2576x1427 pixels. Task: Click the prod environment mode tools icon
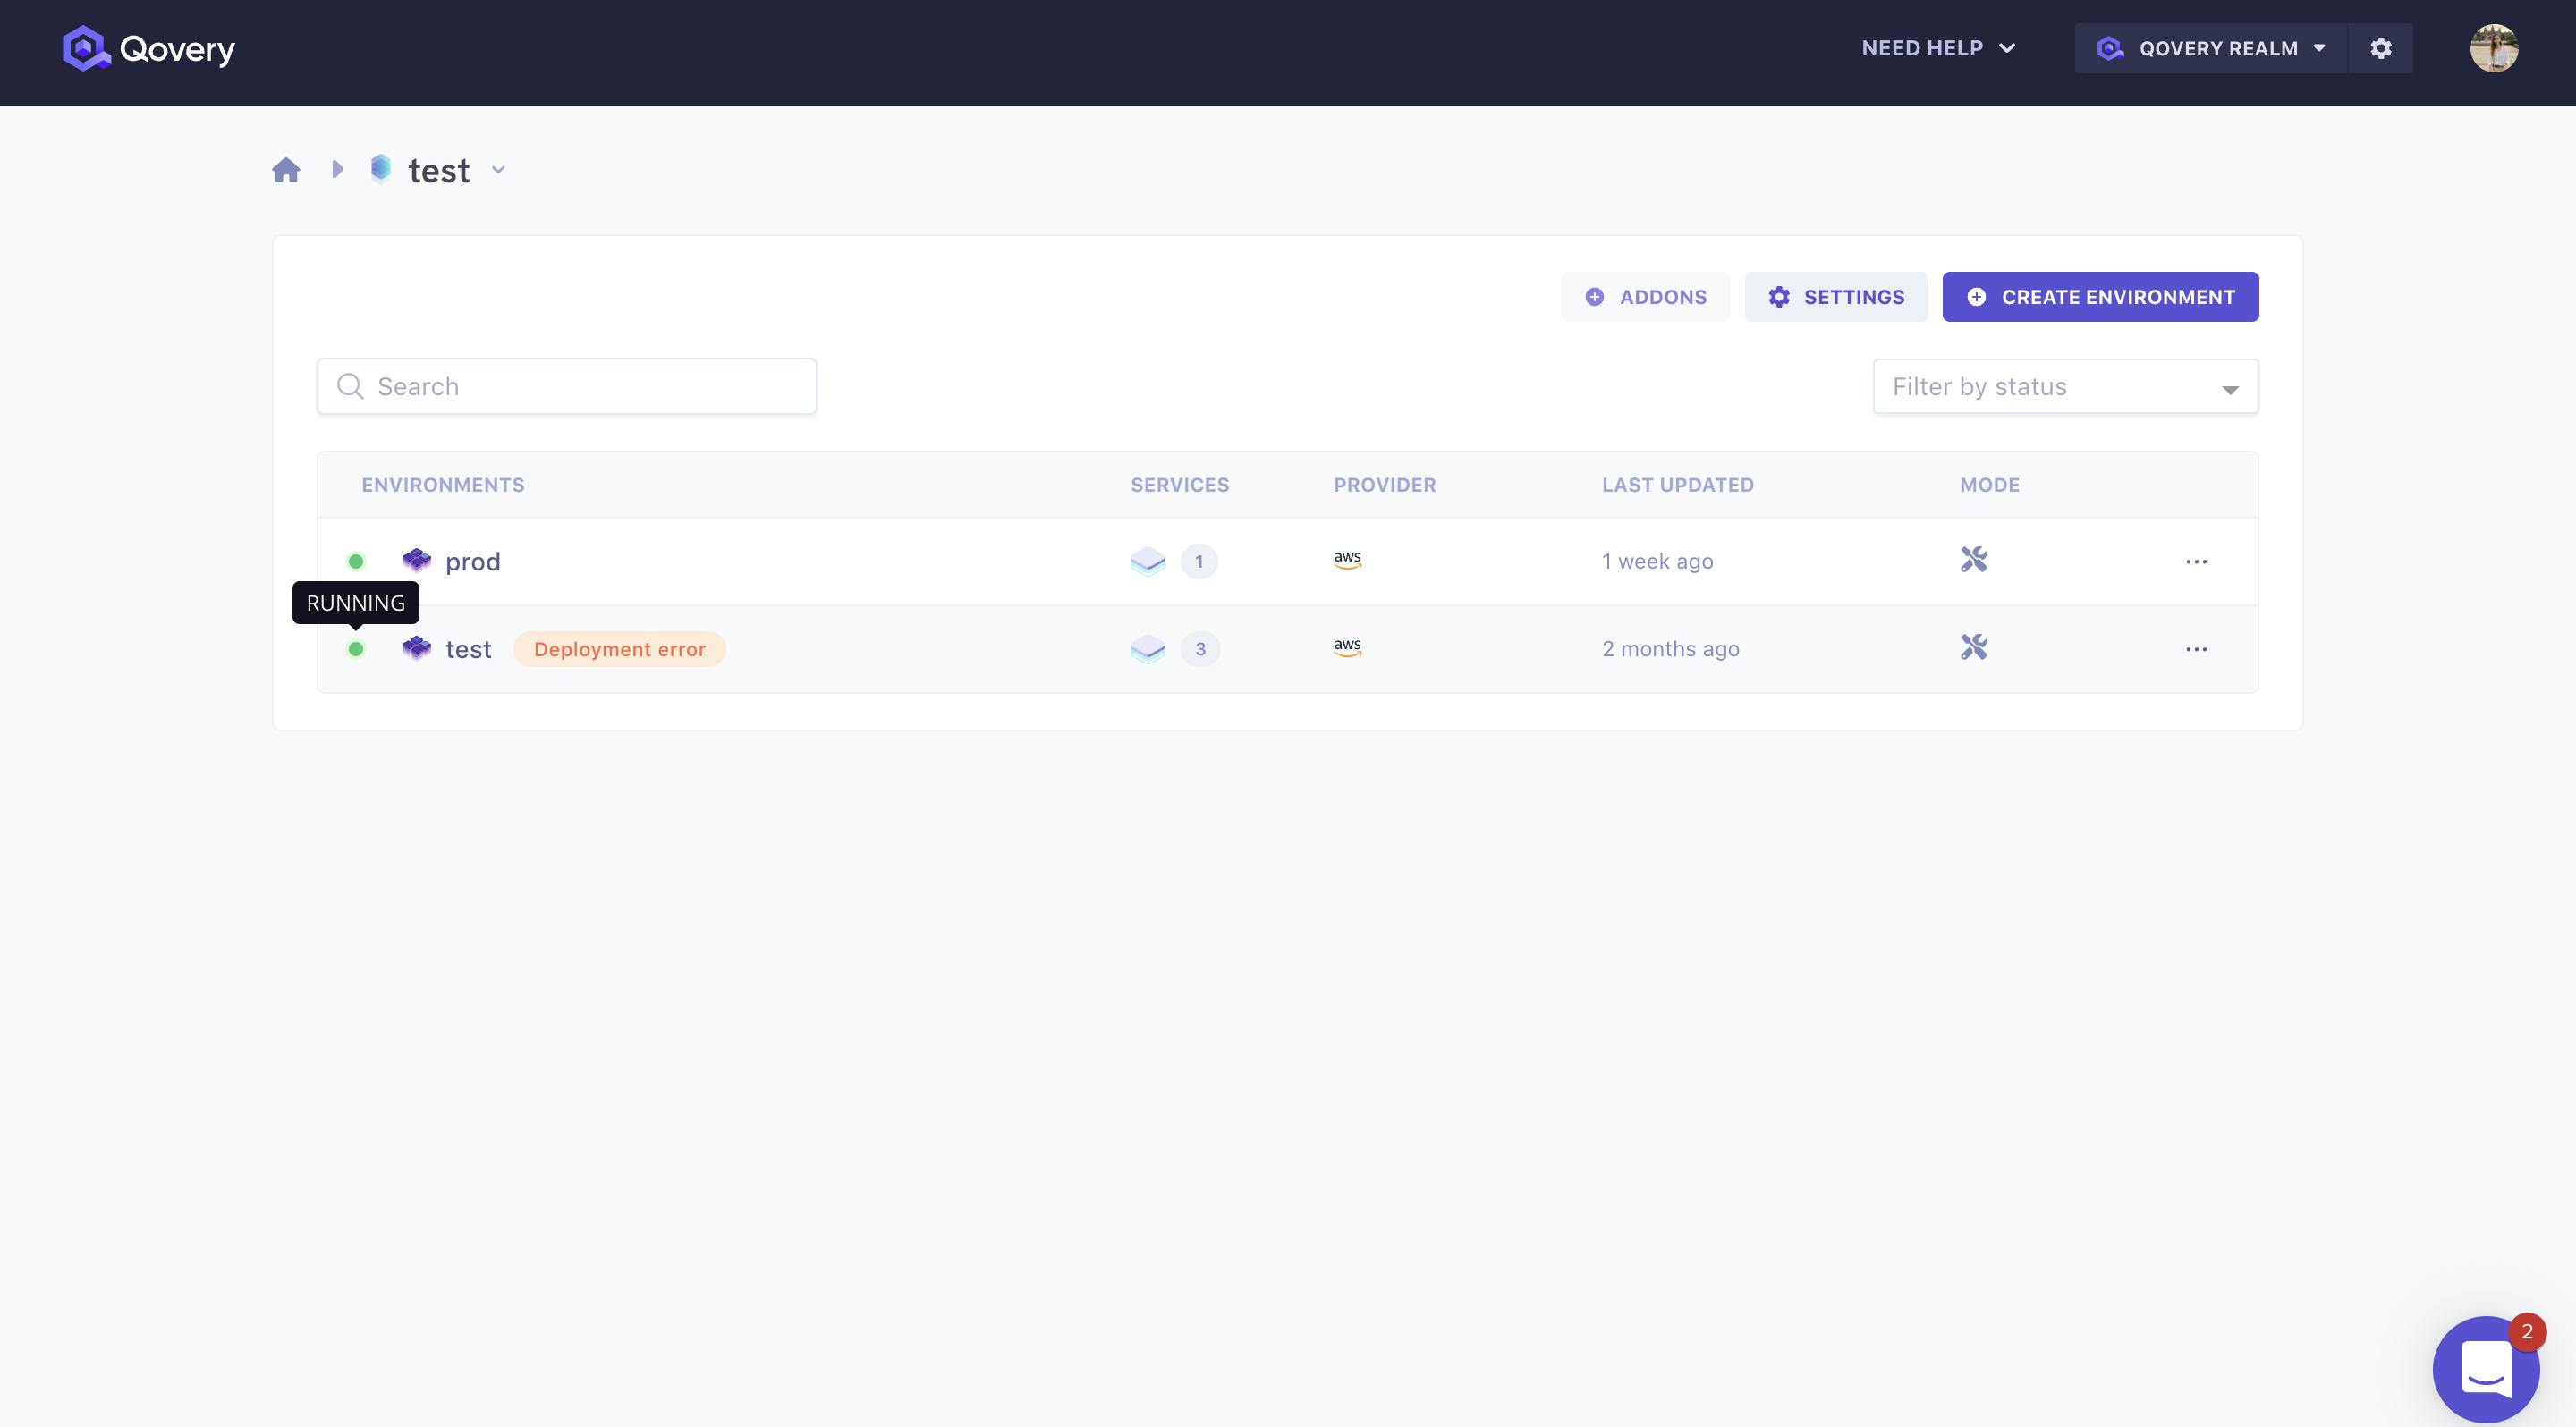[1973, 560]
